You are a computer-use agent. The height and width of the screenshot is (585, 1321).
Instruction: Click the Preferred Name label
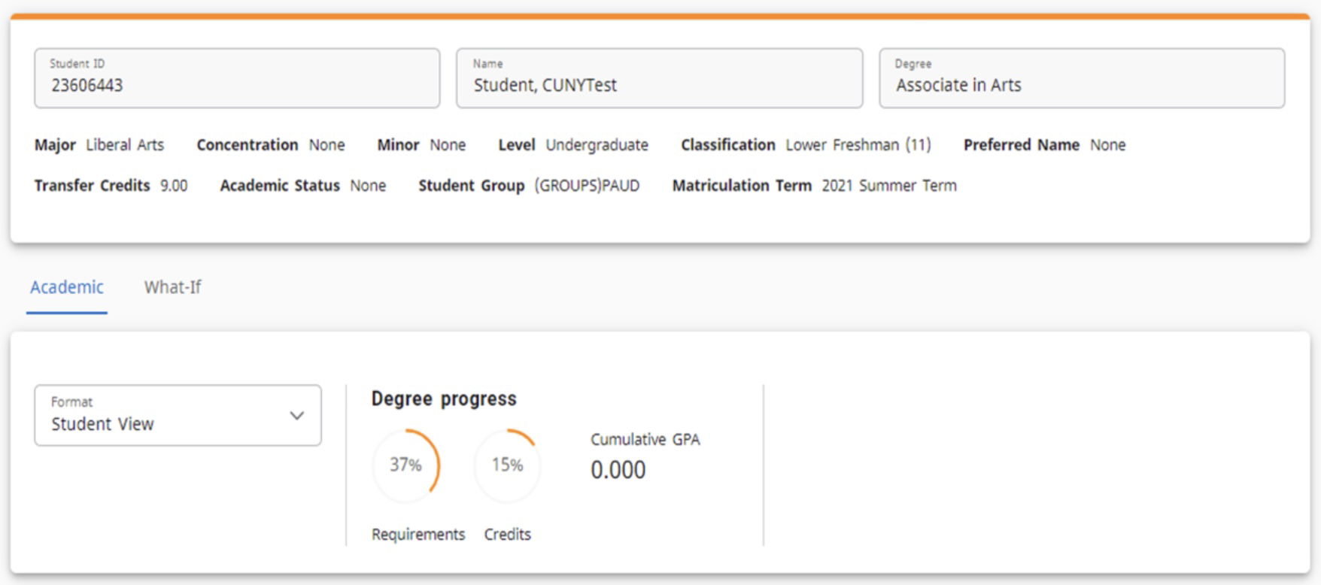point(1022,145)
